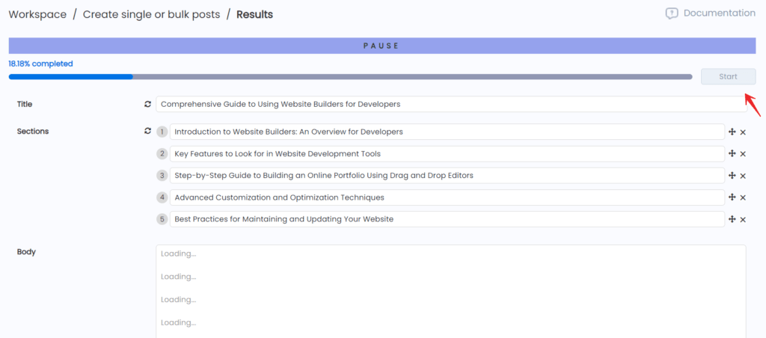
Task: Click the Sections label
Action: 33,131
